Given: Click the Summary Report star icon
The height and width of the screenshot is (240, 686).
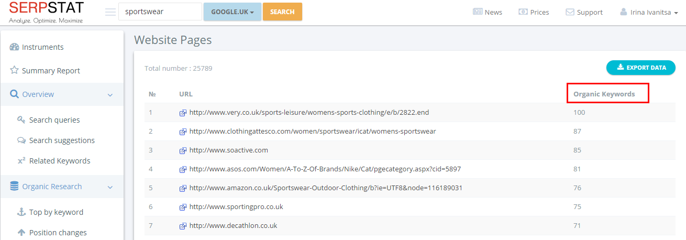Looking at the screenshot, I should pos(15,70).
